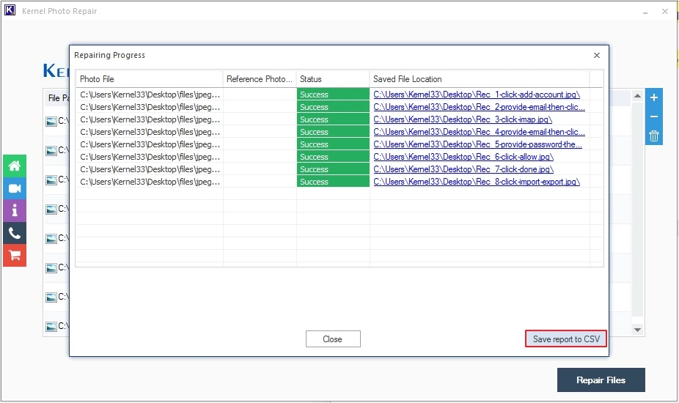Click the phone contact sidebar icon

tap(14, 233)
